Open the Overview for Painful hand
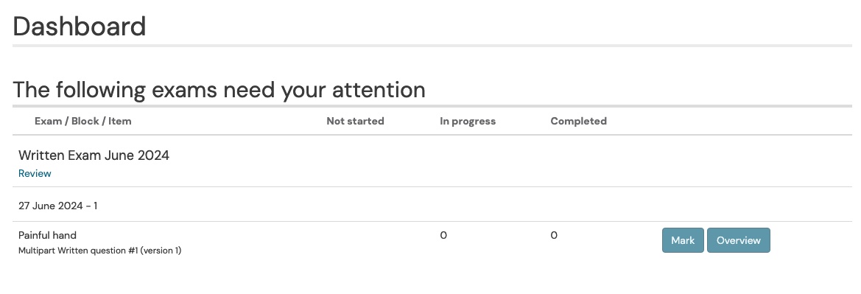This screenshot has width=861, height=294. pyautogui.click(x=739, y=240)
